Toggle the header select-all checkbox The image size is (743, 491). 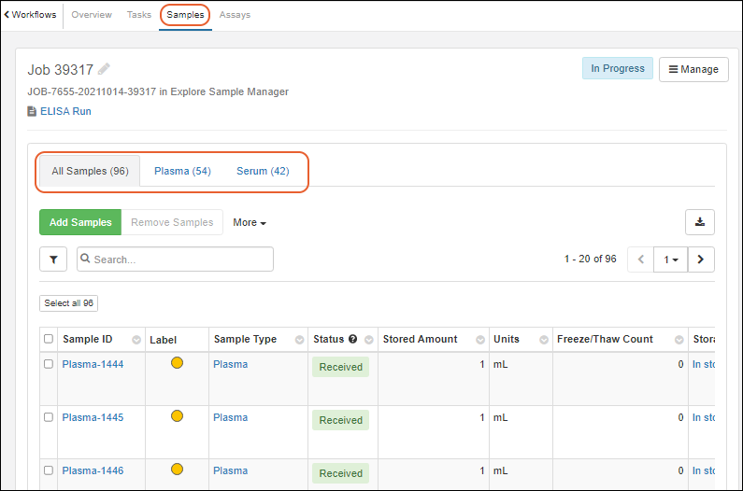click(x=49, y=339)
